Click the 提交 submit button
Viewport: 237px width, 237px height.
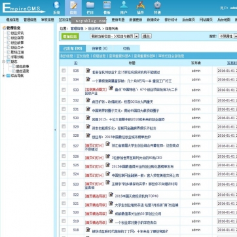tap(147, 36)
